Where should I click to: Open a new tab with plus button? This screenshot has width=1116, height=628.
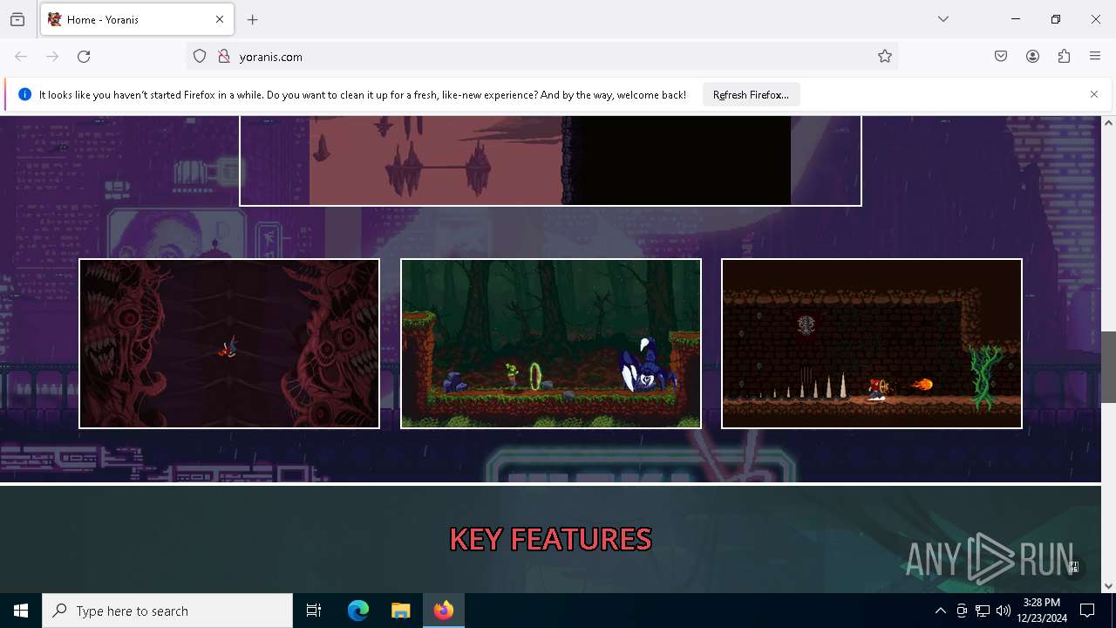(x=253, y=19)
